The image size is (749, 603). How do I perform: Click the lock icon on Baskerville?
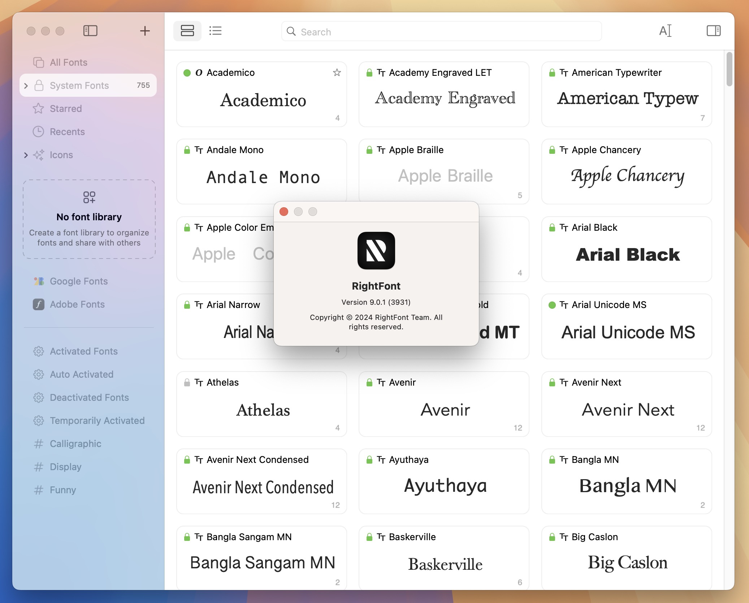369,537
